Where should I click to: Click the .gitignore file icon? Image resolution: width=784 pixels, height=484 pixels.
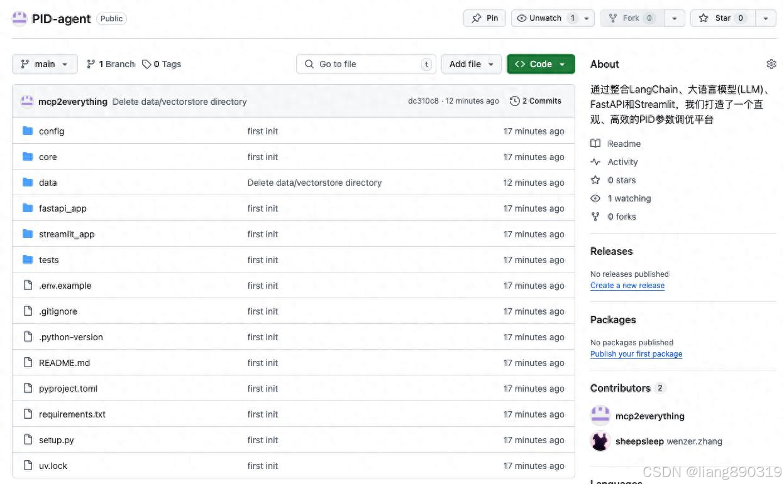tap(28, 311)
